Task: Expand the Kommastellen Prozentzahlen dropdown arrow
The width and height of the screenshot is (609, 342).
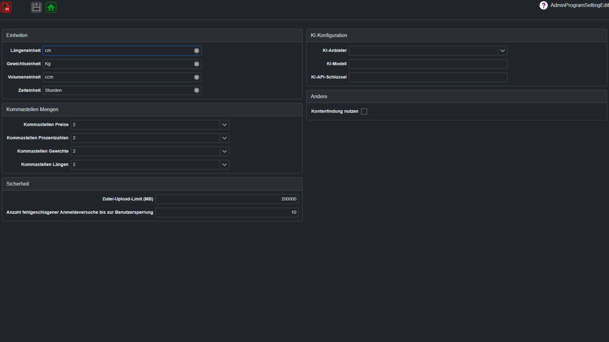Action: [225, 138]
